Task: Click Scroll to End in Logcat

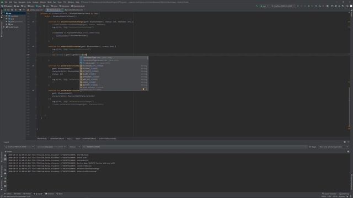Action: [5, 159]
